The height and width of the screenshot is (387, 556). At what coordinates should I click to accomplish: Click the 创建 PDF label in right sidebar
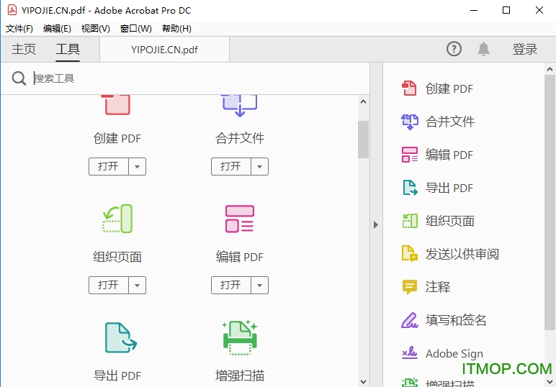[449, 88]
